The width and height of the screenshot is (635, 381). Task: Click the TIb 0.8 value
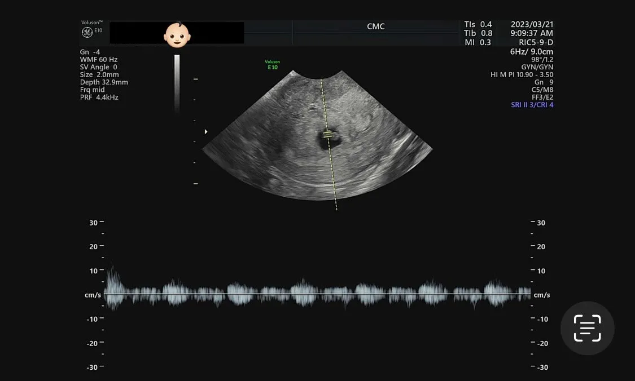click(x=478, y=33)
